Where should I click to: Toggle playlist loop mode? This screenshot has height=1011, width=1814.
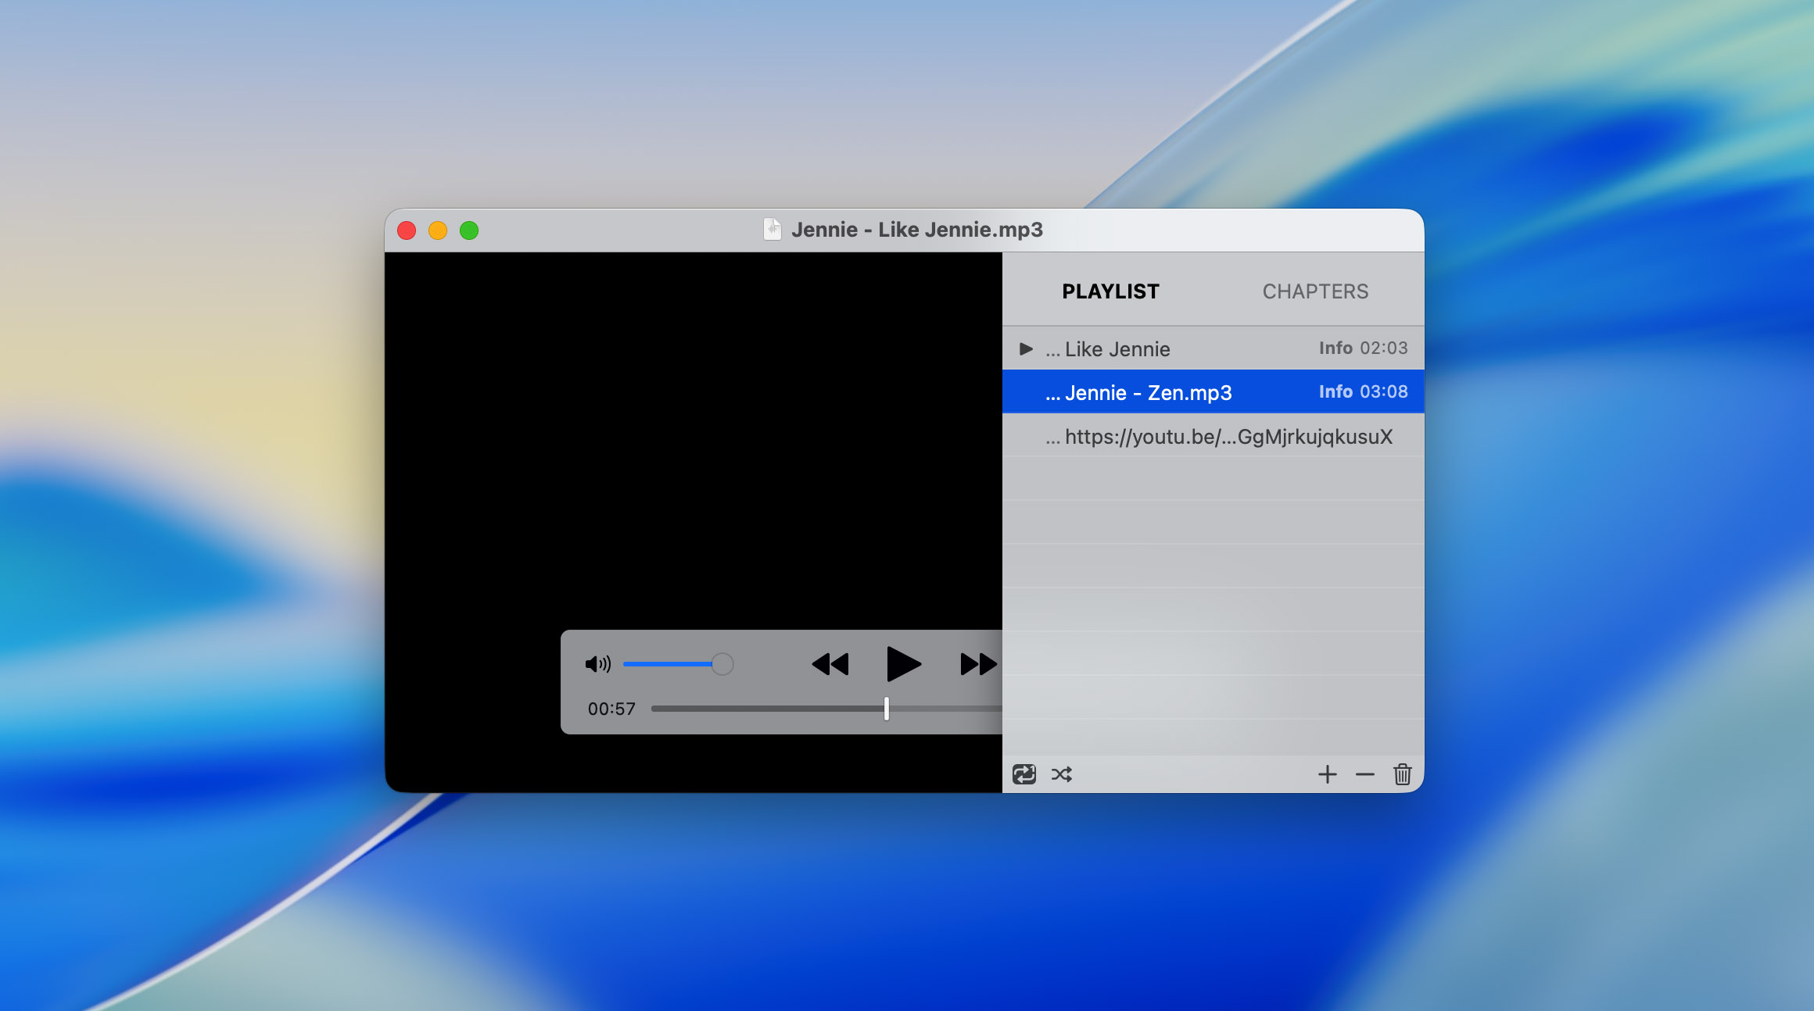point(1024,774)
